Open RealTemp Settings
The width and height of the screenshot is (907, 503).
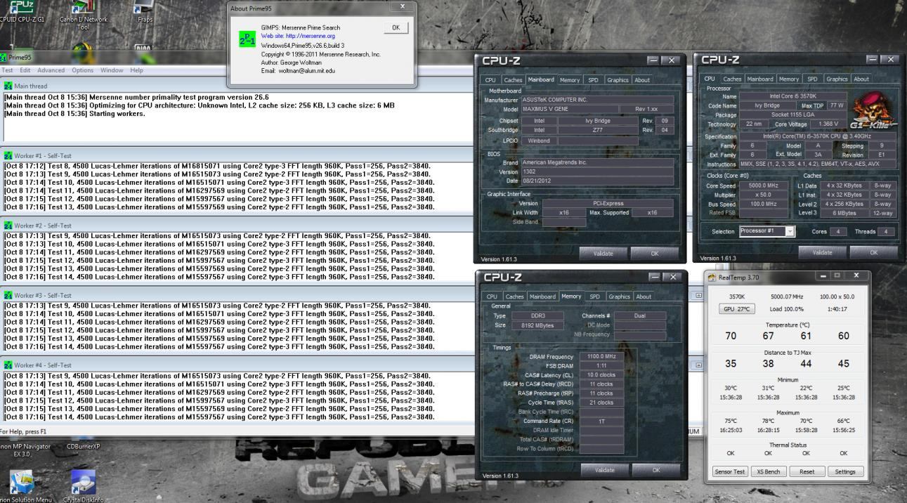click(x=845, y=472)
